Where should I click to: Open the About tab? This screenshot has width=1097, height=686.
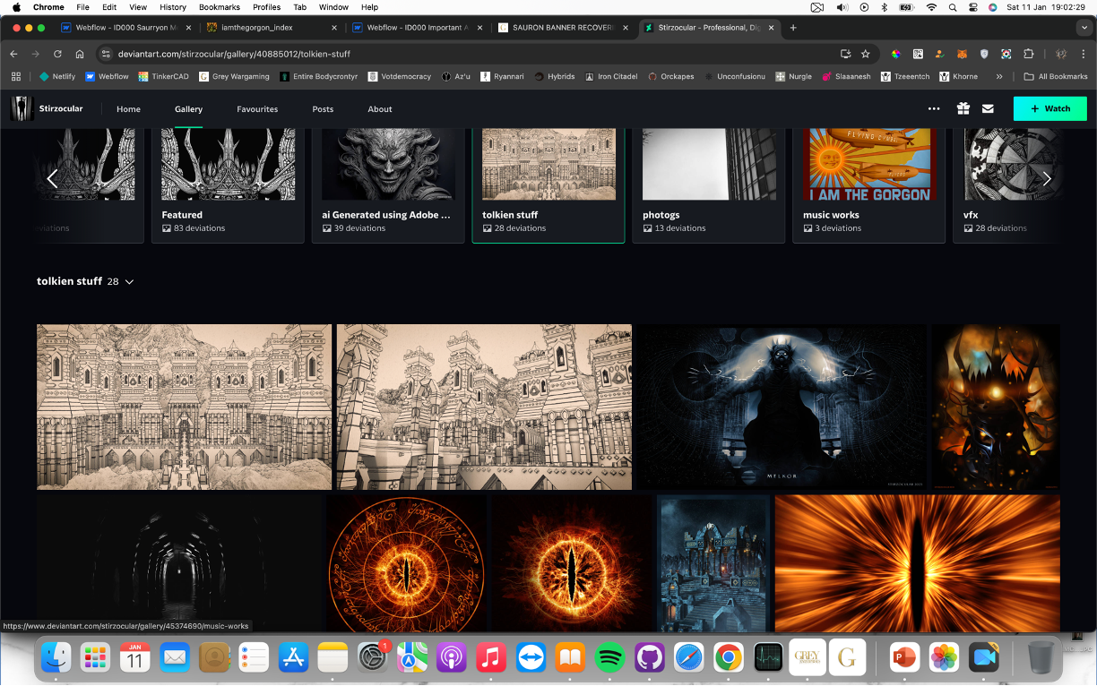click(380, 109)
